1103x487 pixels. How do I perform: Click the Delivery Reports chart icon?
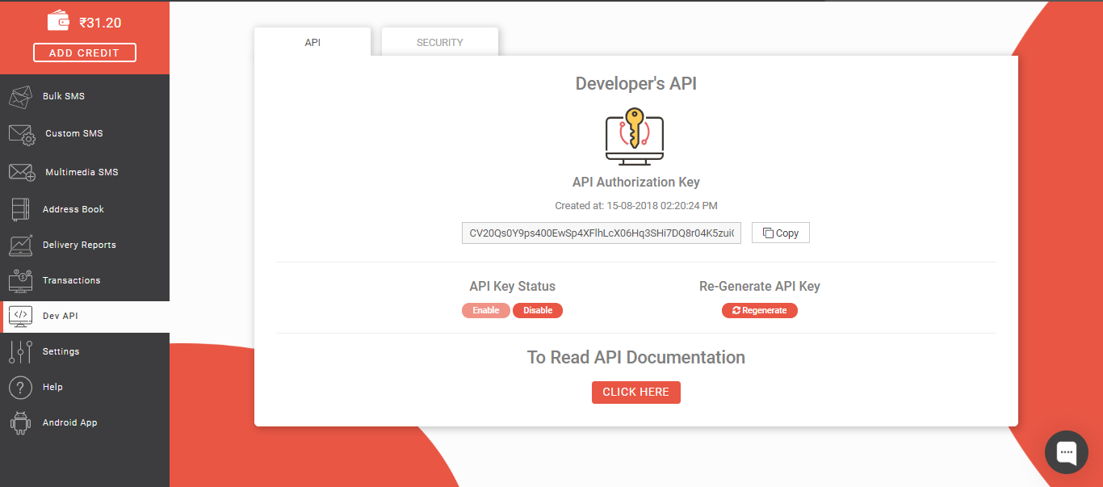(x=20, y=245)
